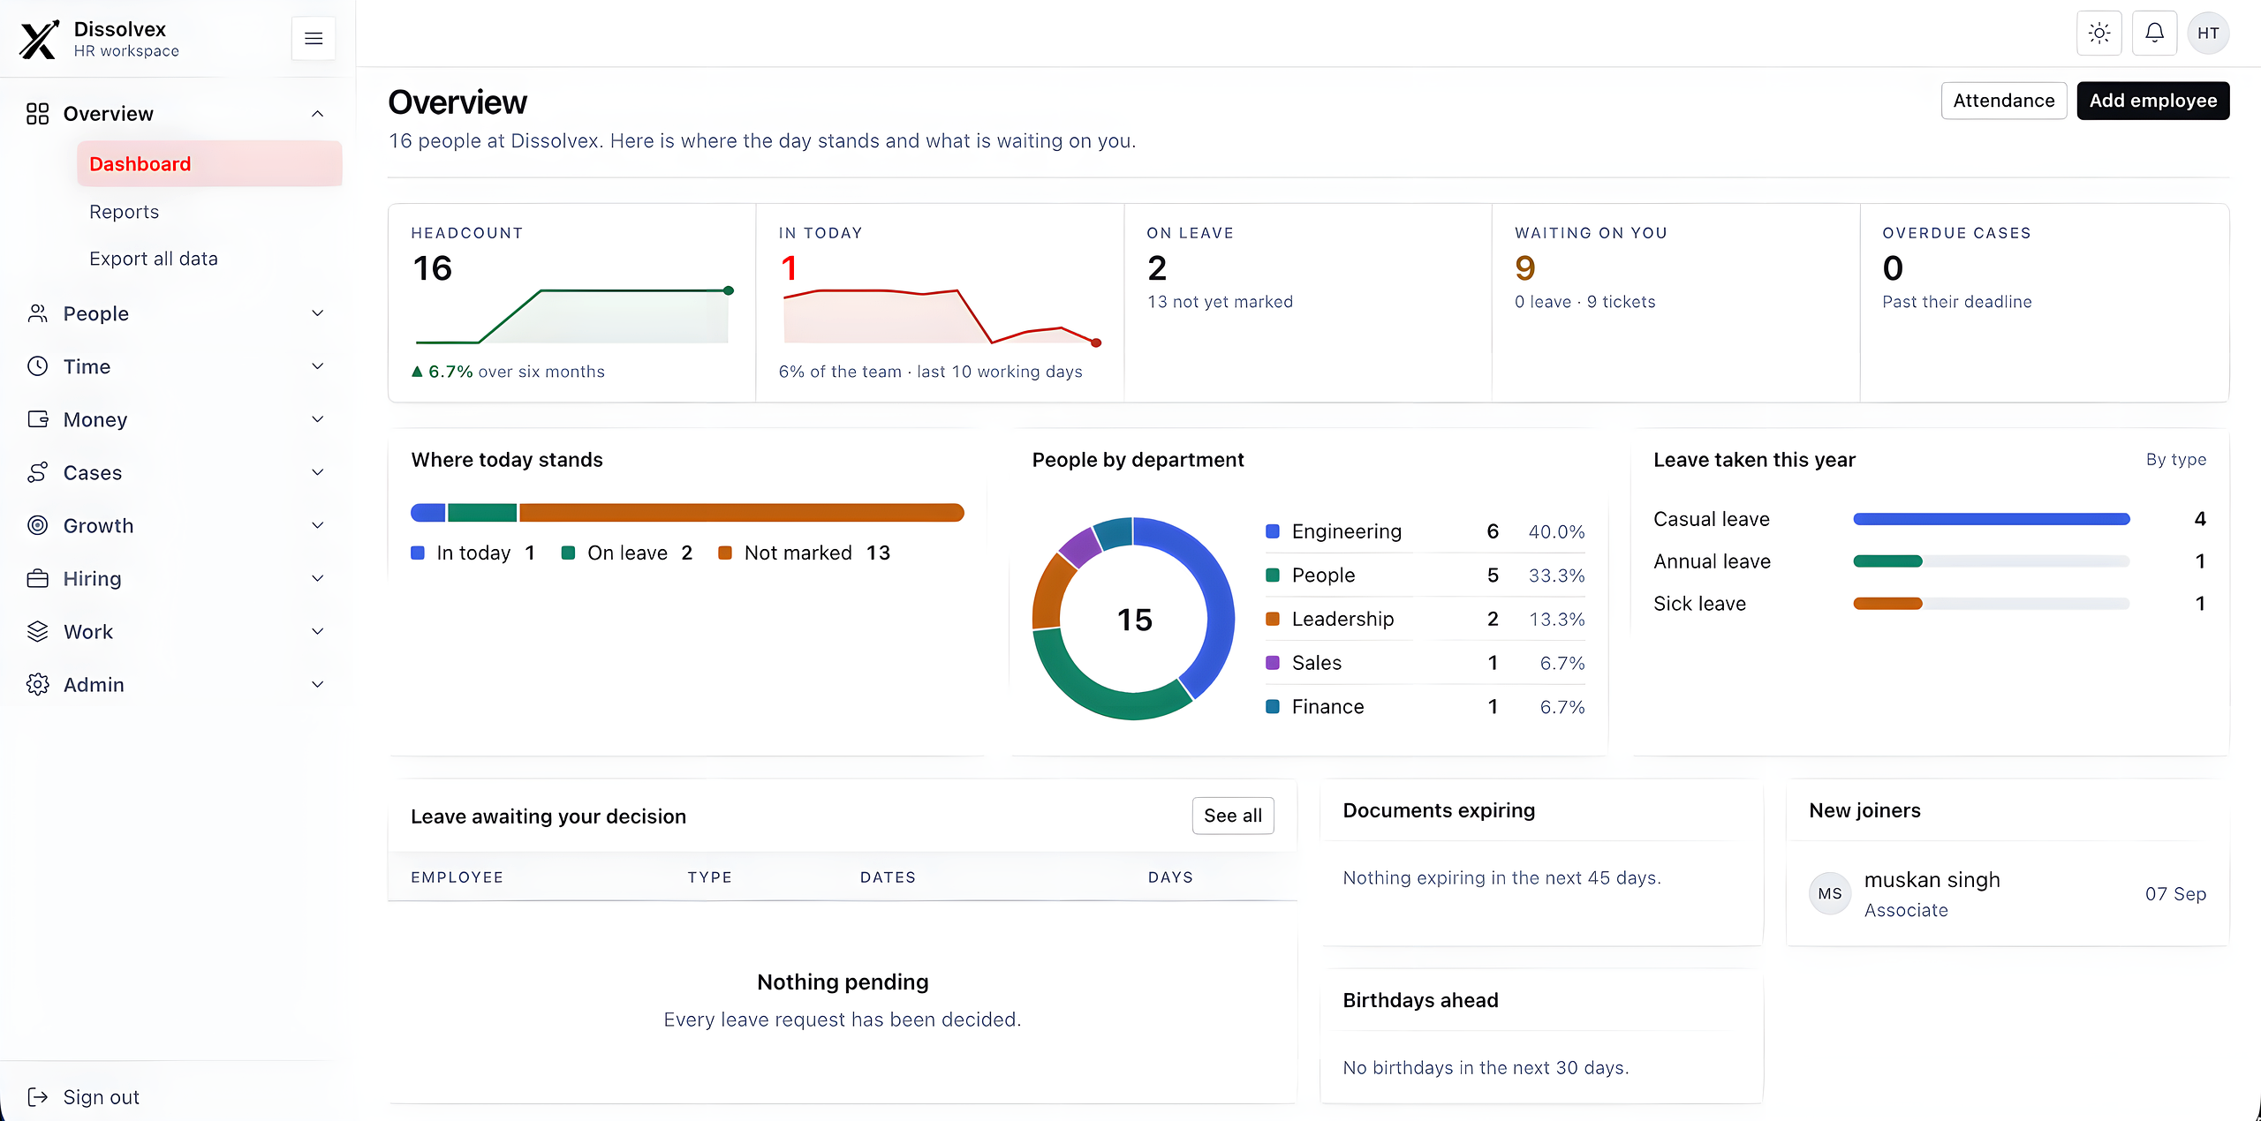Open the HT user avatar menu
The image size is (2261, 1121).
coord(2209,34)
